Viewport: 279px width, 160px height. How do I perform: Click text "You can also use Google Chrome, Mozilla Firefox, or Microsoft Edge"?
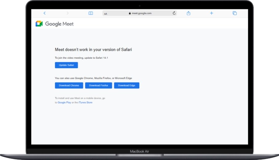tap(93, 78)
